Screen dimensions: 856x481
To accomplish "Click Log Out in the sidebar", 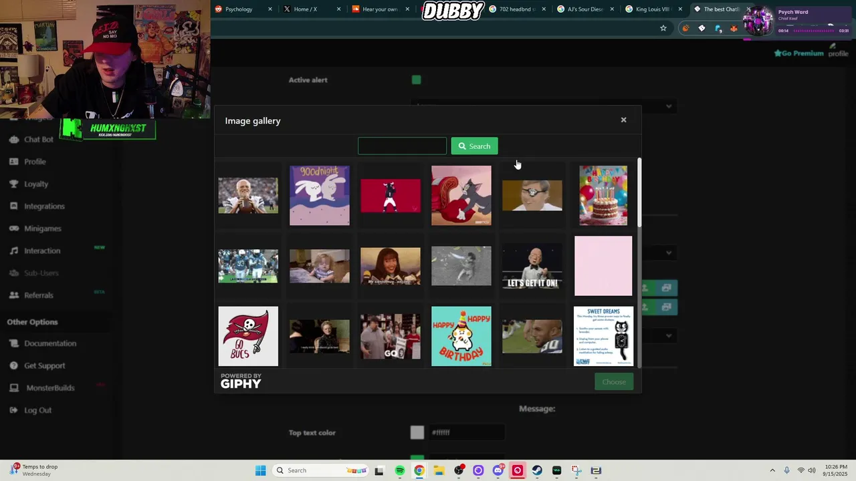I will tap(37, 410).
